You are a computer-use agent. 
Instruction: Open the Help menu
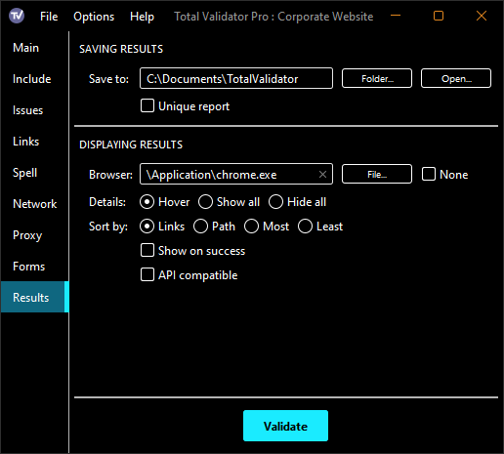pos(142,17)
